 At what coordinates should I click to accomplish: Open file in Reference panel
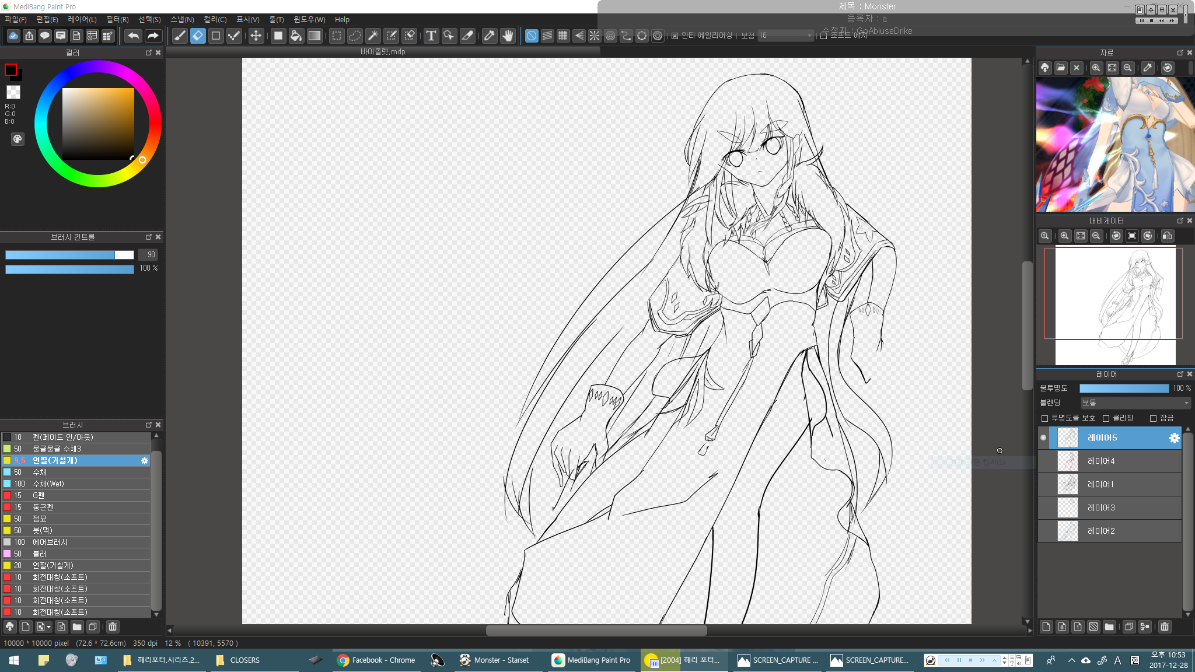pos(1061,68)
